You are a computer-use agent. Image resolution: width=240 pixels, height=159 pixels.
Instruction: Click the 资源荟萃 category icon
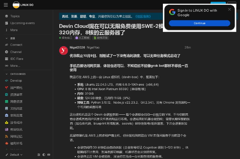(x=6, y=95)
